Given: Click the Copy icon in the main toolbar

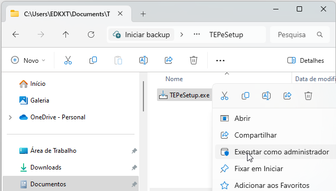Looking at the screenshot, I should coord(93,61).
